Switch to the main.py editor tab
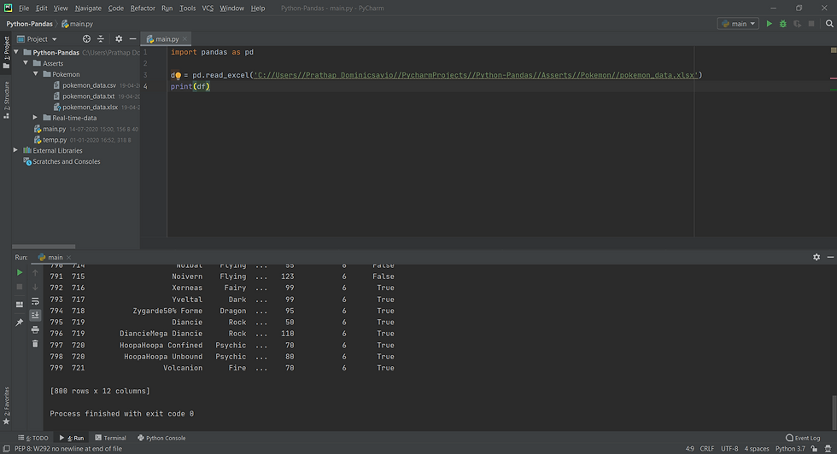Viewport: 837px width, 454px height. click(x=167, y=39)
